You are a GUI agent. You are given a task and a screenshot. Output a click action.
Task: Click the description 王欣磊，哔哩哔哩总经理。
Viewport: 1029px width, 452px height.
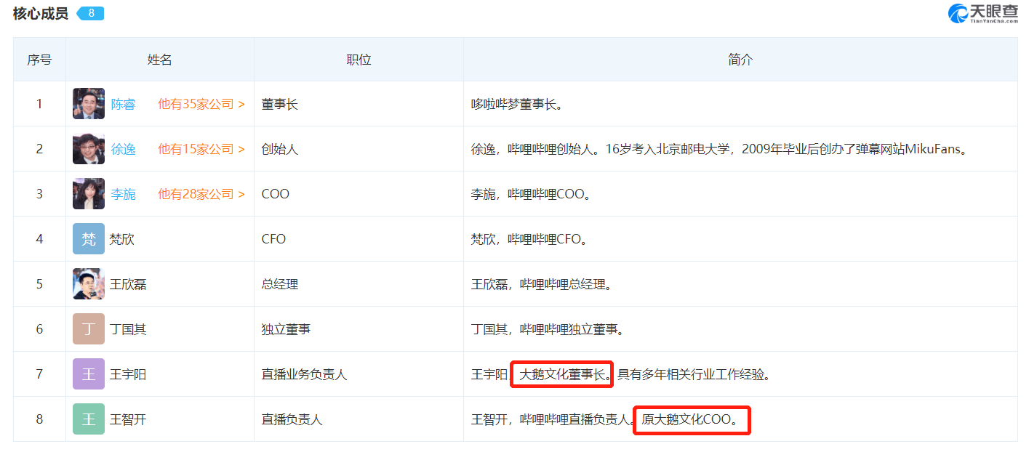(x=542, y=284)
